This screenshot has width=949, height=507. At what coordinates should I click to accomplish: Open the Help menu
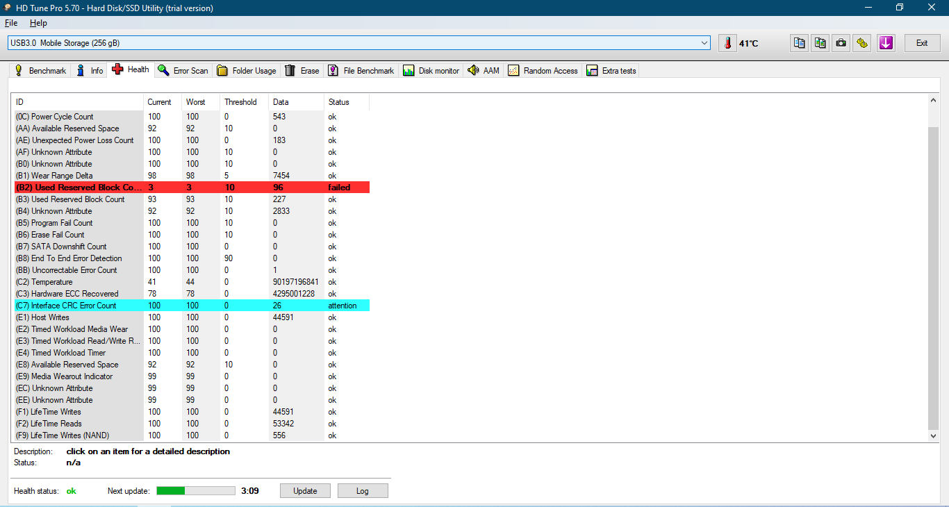38,23
